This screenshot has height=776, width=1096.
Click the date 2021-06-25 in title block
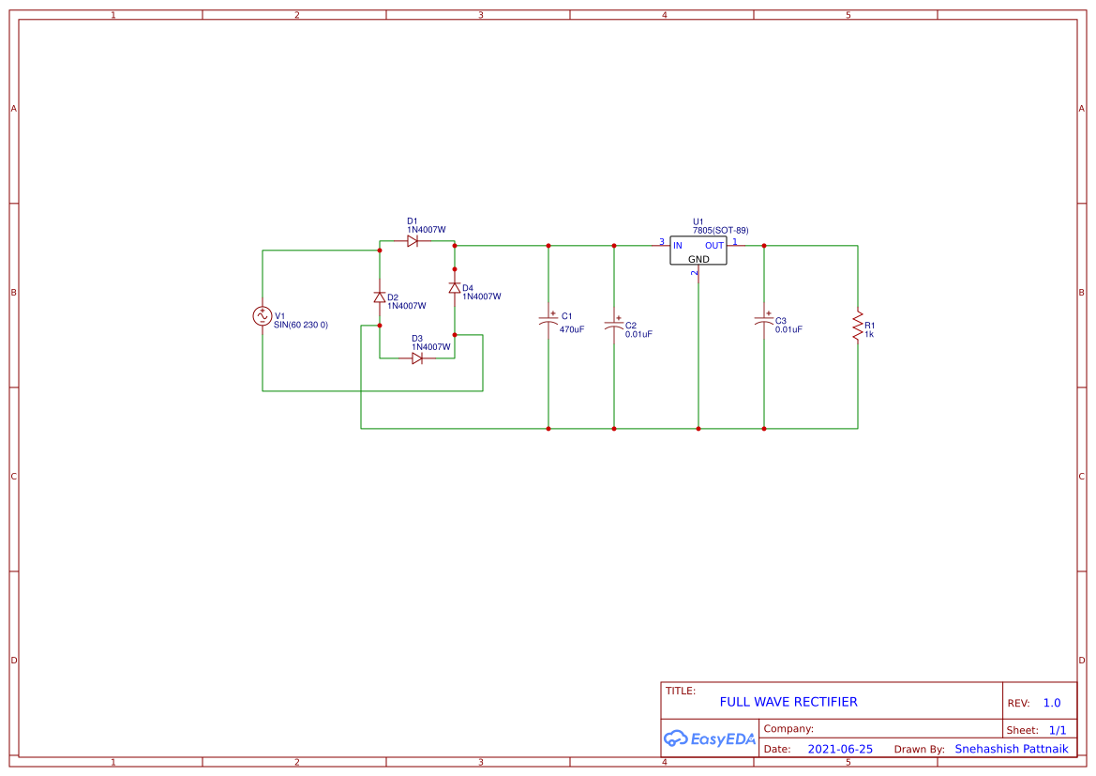point(838,749)
